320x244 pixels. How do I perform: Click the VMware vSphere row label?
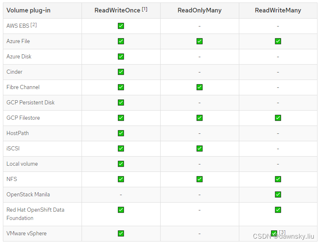[x=26, y=233]
